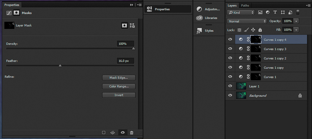The height and width of the screenshot is (139, 312).
Task: Toggle mask link on Curves 1 copy 2
Action: click(x=248, y=58)
